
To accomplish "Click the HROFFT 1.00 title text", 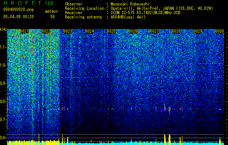I will (28, 3).
